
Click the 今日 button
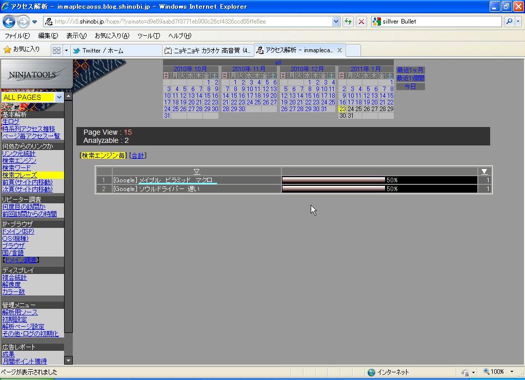(x=410, y=87)
